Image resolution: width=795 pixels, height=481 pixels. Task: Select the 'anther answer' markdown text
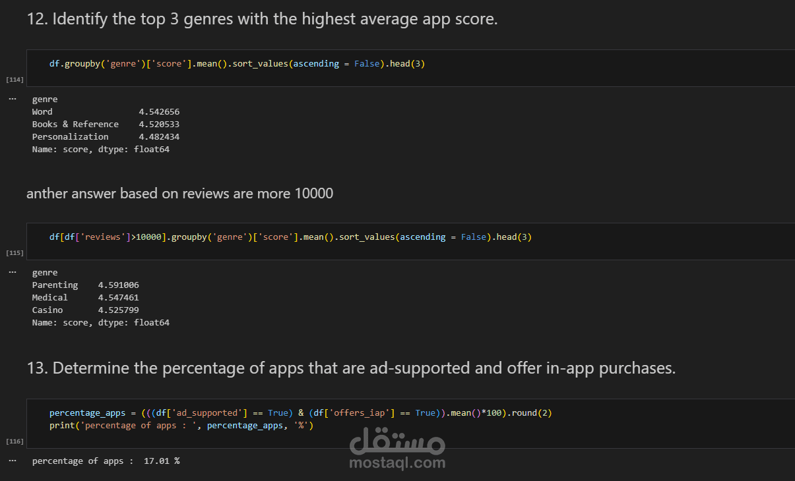(x=179, y=193)
